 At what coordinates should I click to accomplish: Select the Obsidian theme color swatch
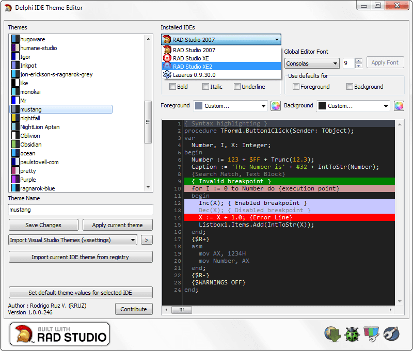15,145
